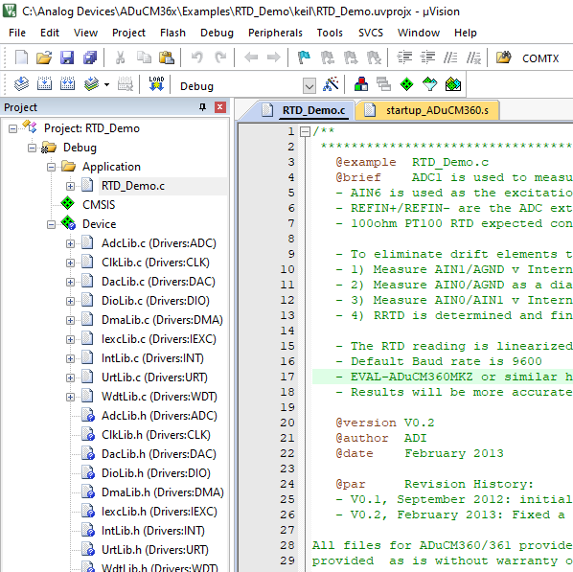Collapse the Device component group
This screenshot has height=572, width=573.
tap(51, 224)
